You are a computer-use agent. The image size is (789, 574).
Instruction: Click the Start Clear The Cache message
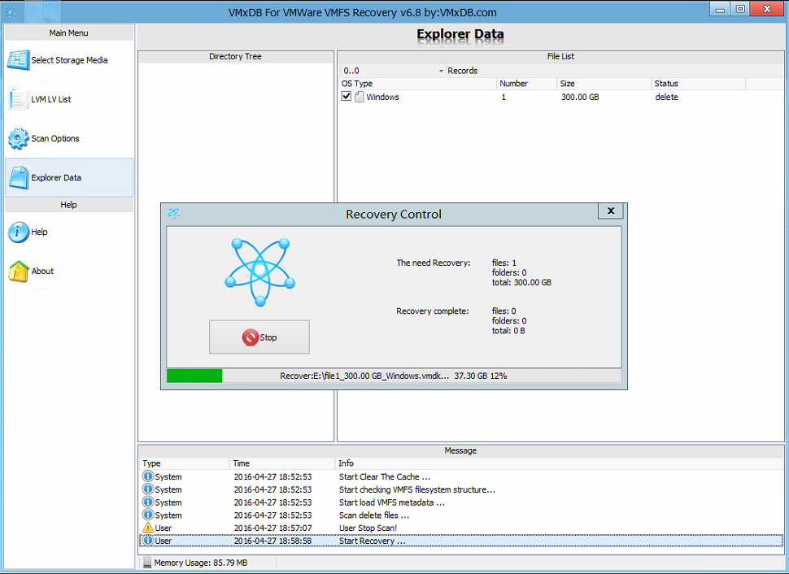click(x=385, y=477)
